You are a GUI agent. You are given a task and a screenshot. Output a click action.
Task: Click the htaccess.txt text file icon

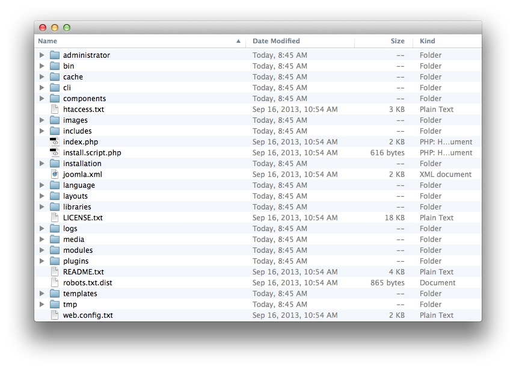[55, 110]
